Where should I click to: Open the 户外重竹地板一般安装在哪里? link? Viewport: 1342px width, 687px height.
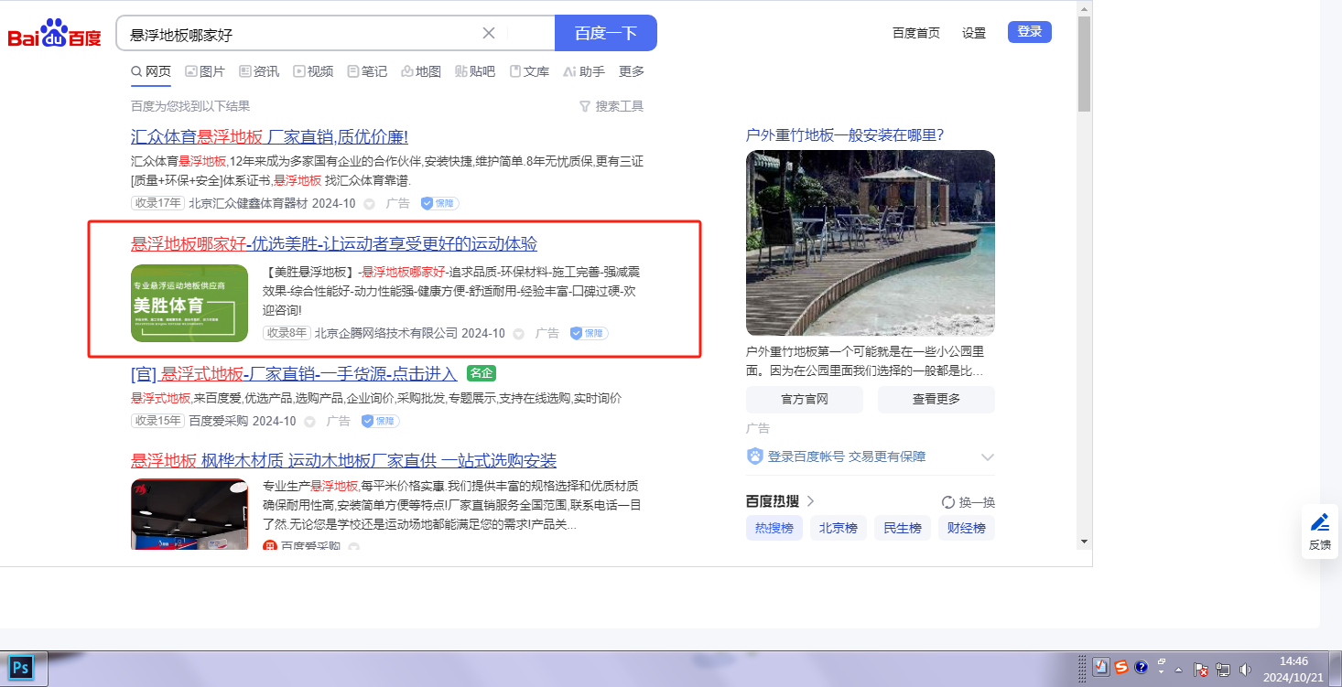(x=845, y=135)
